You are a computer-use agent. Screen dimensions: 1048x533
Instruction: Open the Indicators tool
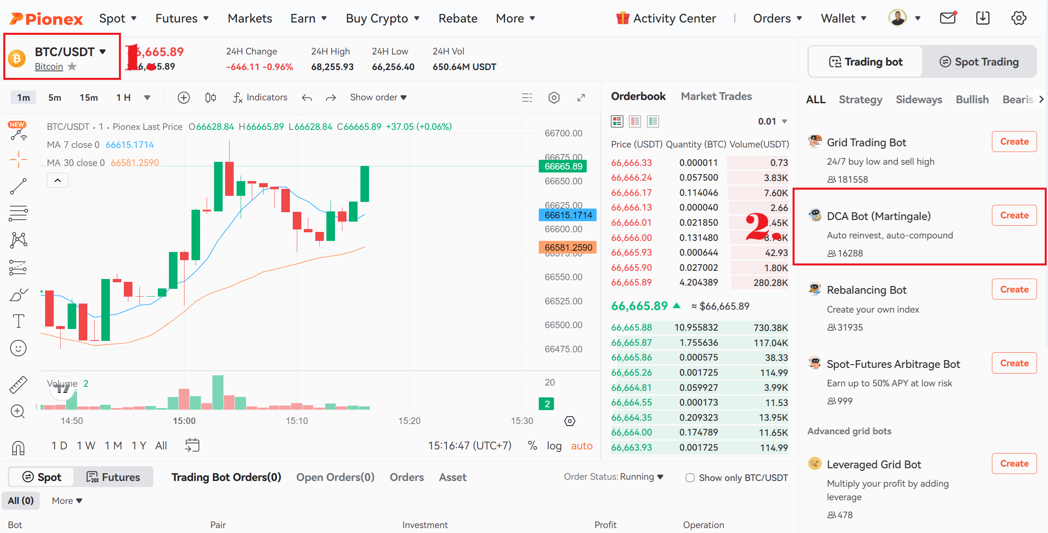pyautogui.click(x=260, y=98)
